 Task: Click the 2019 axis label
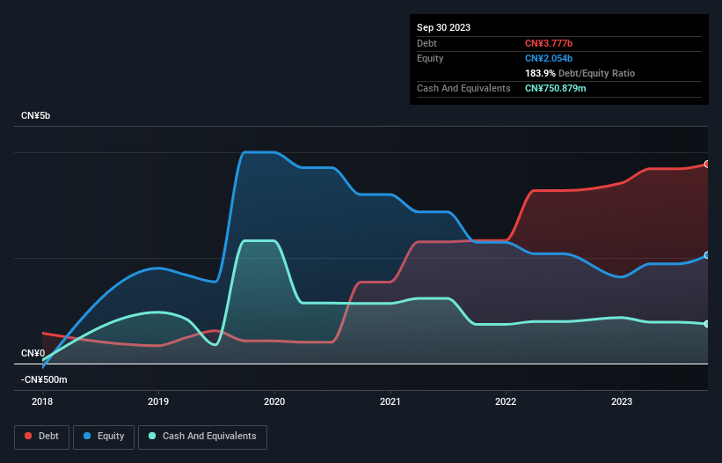tap(158, 401)
